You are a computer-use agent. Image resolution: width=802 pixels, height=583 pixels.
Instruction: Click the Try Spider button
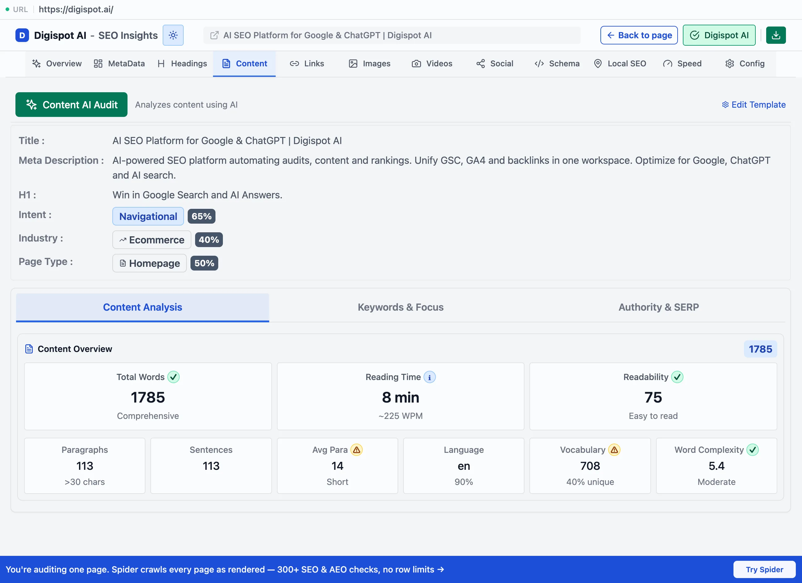[765, 569]
